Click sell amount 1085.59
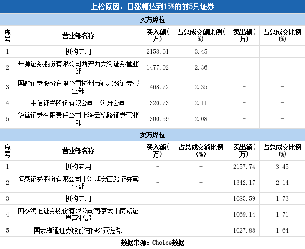 pos(244,198)
